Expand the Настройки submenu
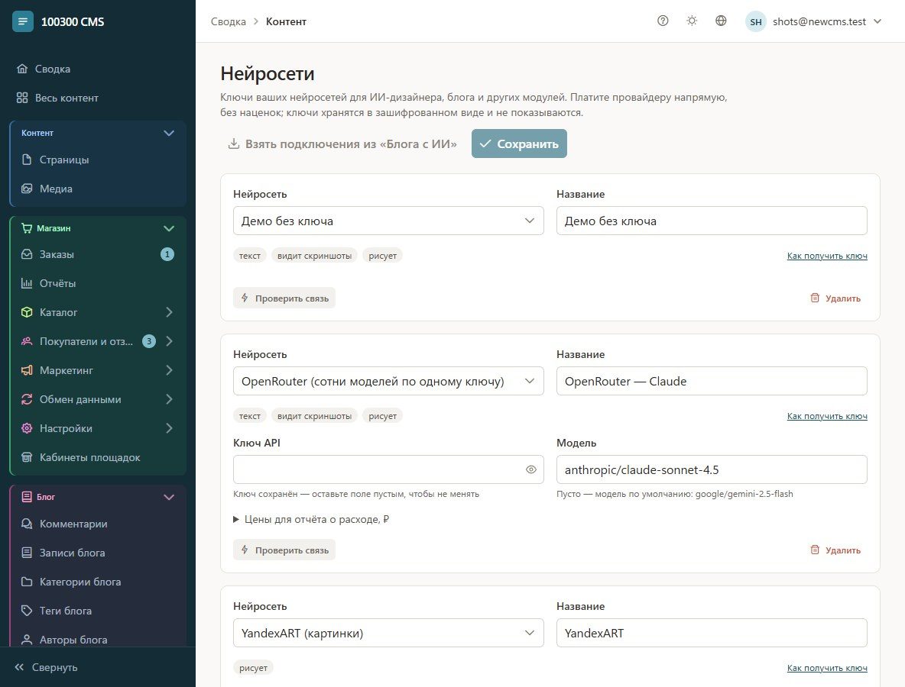Screen dimensions: 905x687 [x=168, y=428]
